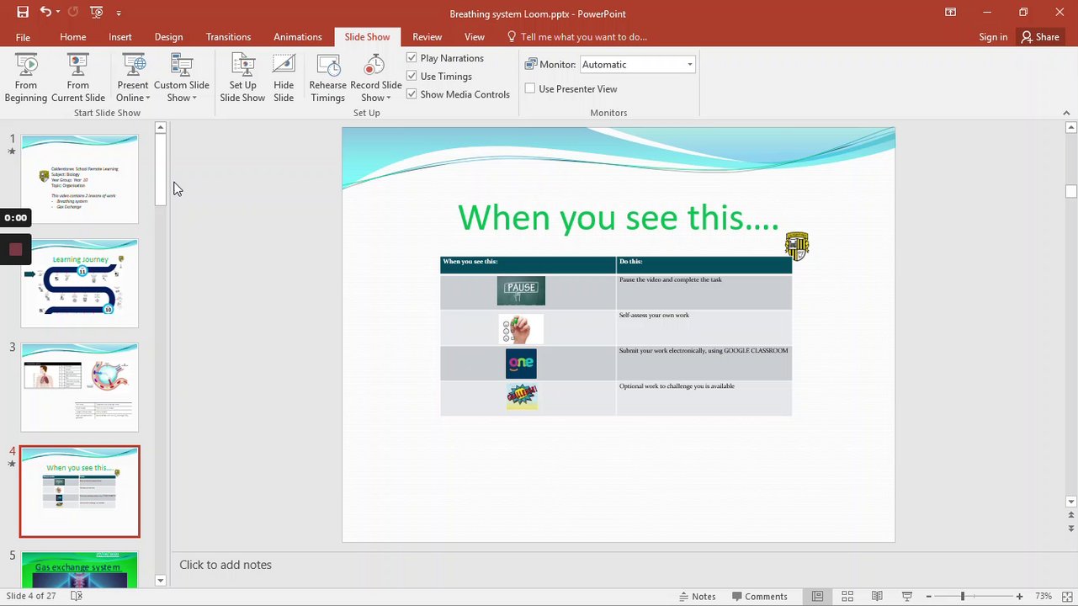1078x606 pixels.
Task: Switch to Slide Sorter view in status bar
Action: click(847, 596)
